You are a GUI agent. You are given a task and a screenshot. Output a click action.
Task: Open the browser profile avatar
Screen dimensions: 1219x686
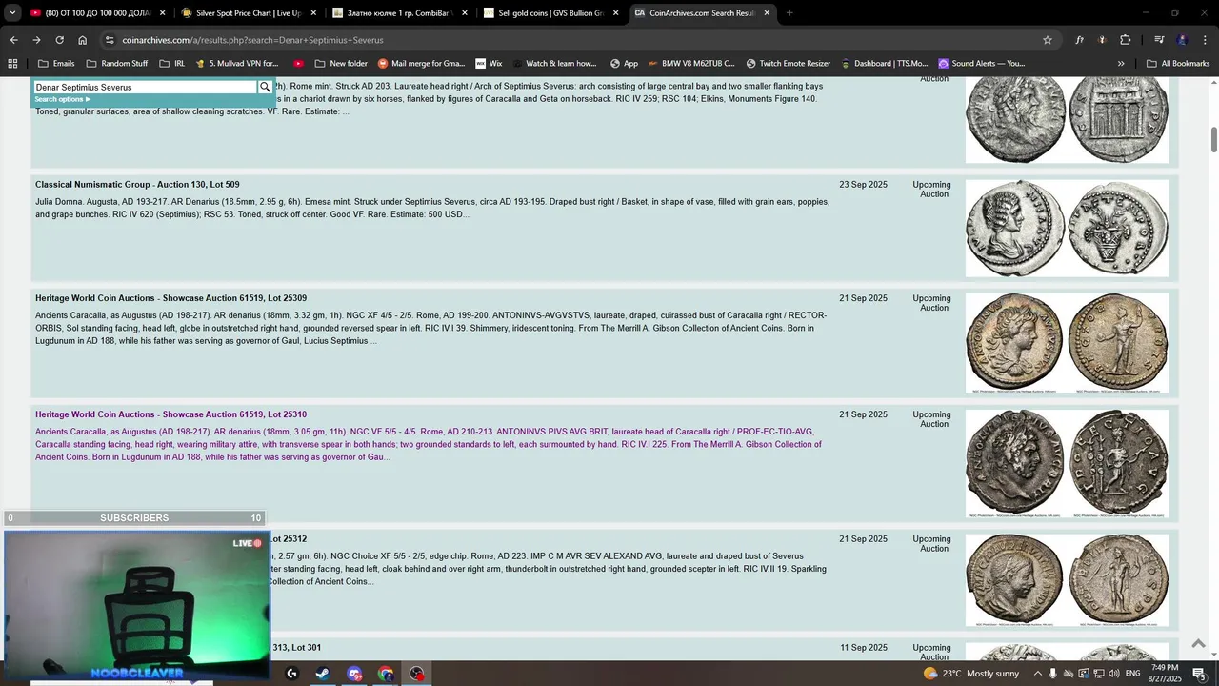click(1182, 40)
